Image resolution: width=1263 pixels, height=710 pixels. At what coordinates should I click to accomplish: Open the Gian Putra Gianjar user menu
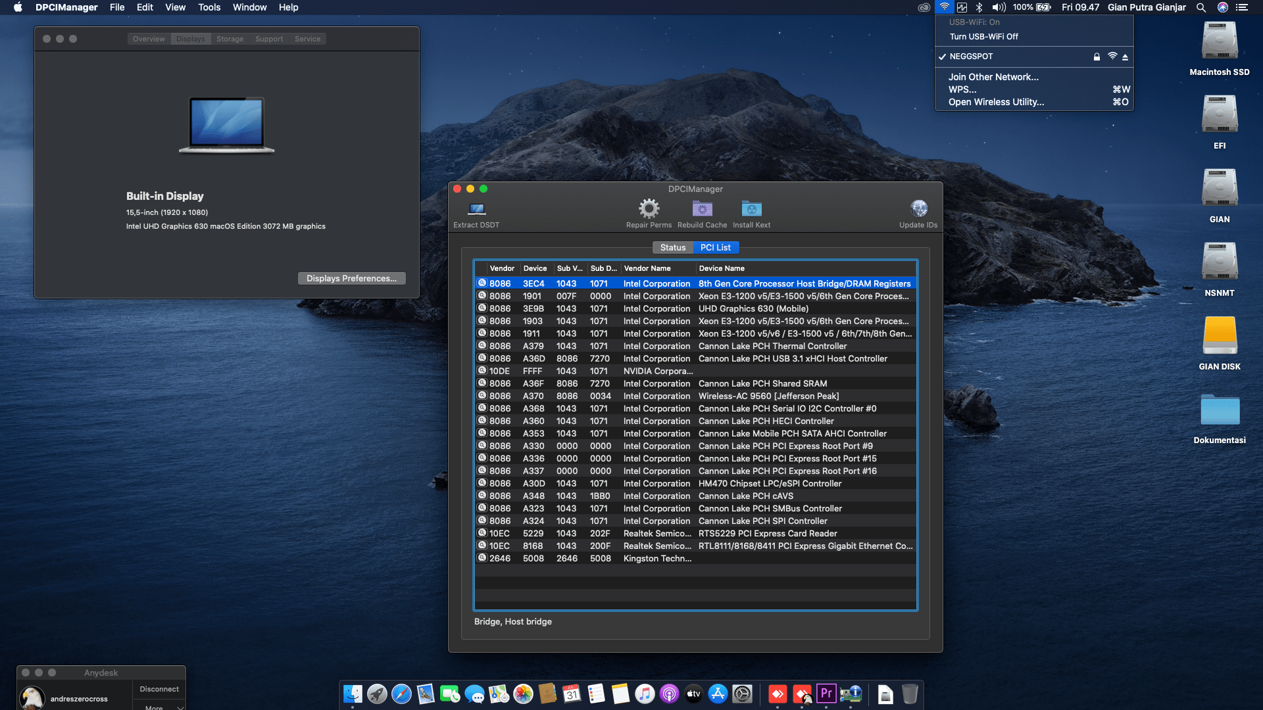[1146, 7]
